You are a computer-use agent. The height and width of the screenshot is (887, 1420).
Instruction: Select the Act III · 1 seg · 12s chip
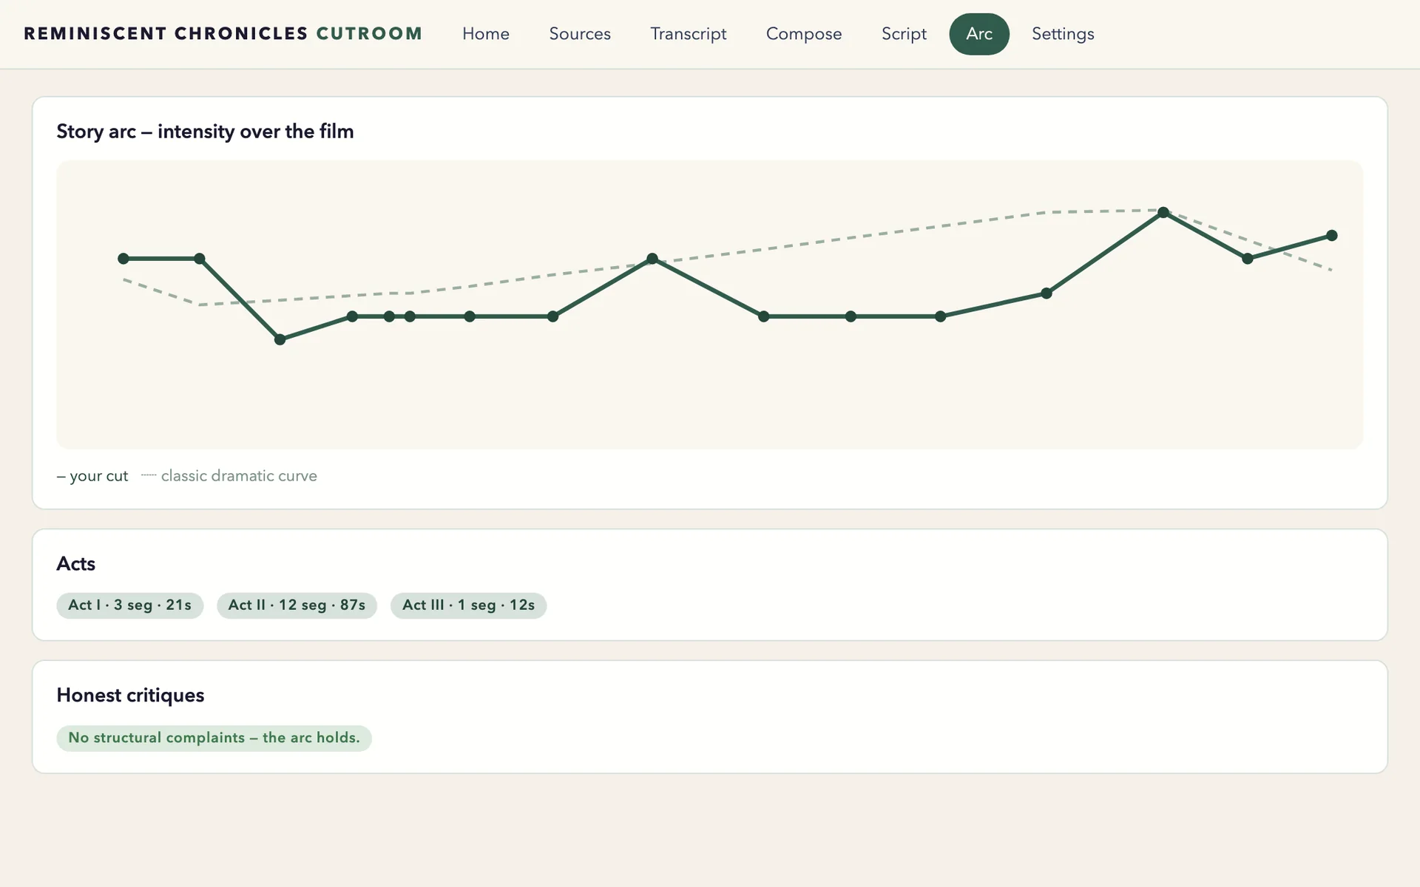468,605
